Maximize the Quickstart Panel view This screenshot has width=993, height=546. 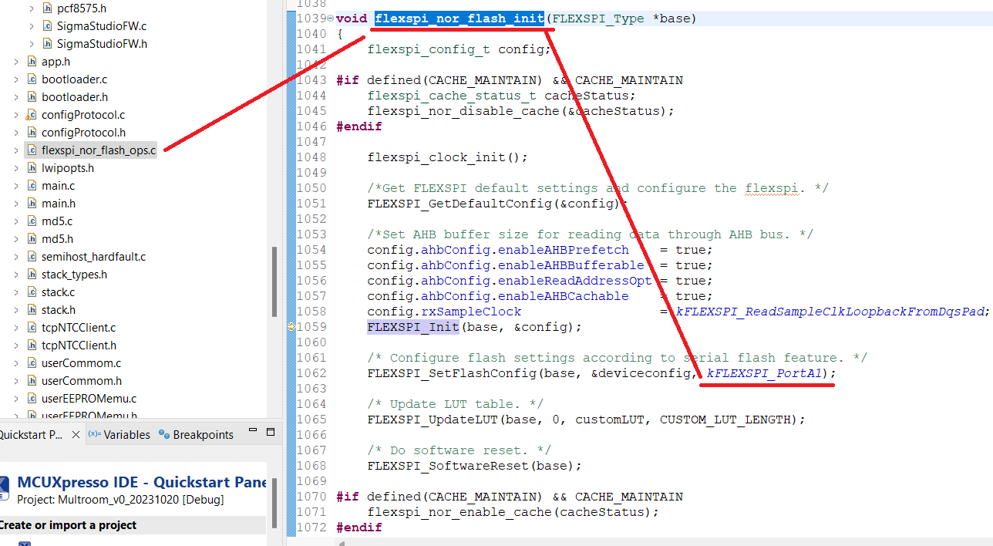click(x=271, y=432)
